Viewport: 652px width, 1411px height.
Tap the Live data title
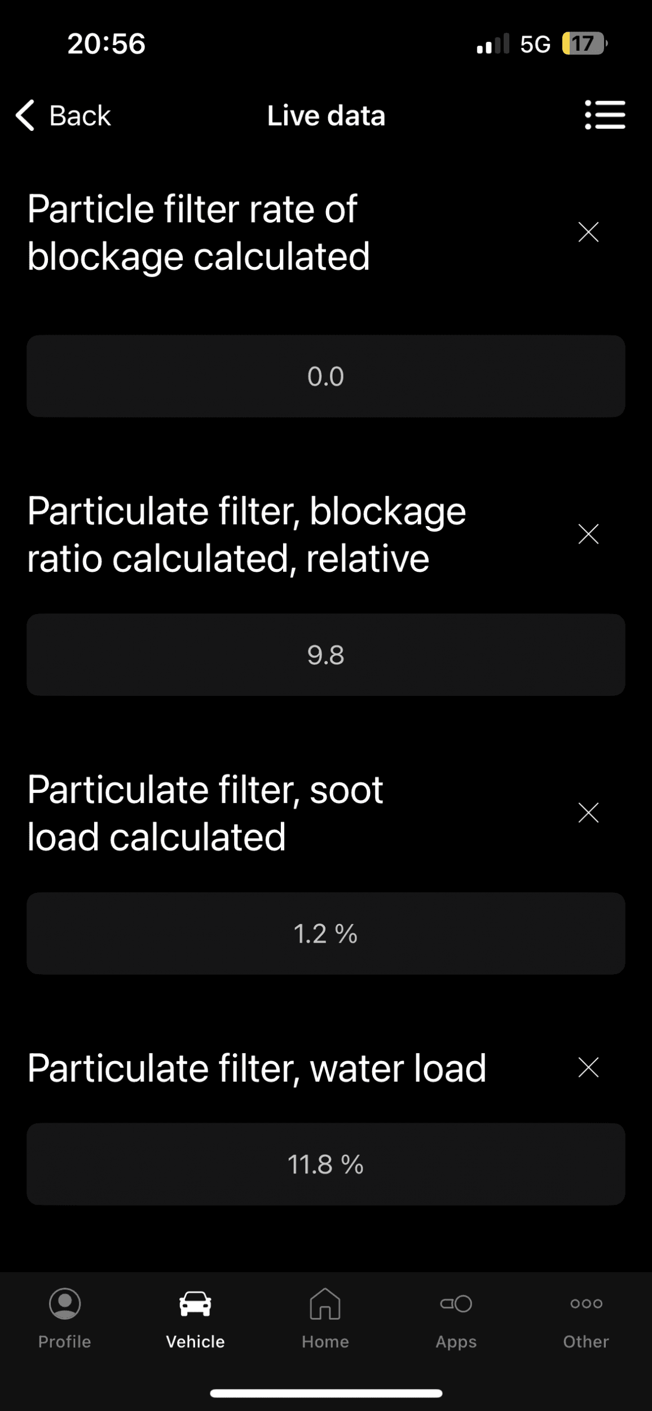326,116
